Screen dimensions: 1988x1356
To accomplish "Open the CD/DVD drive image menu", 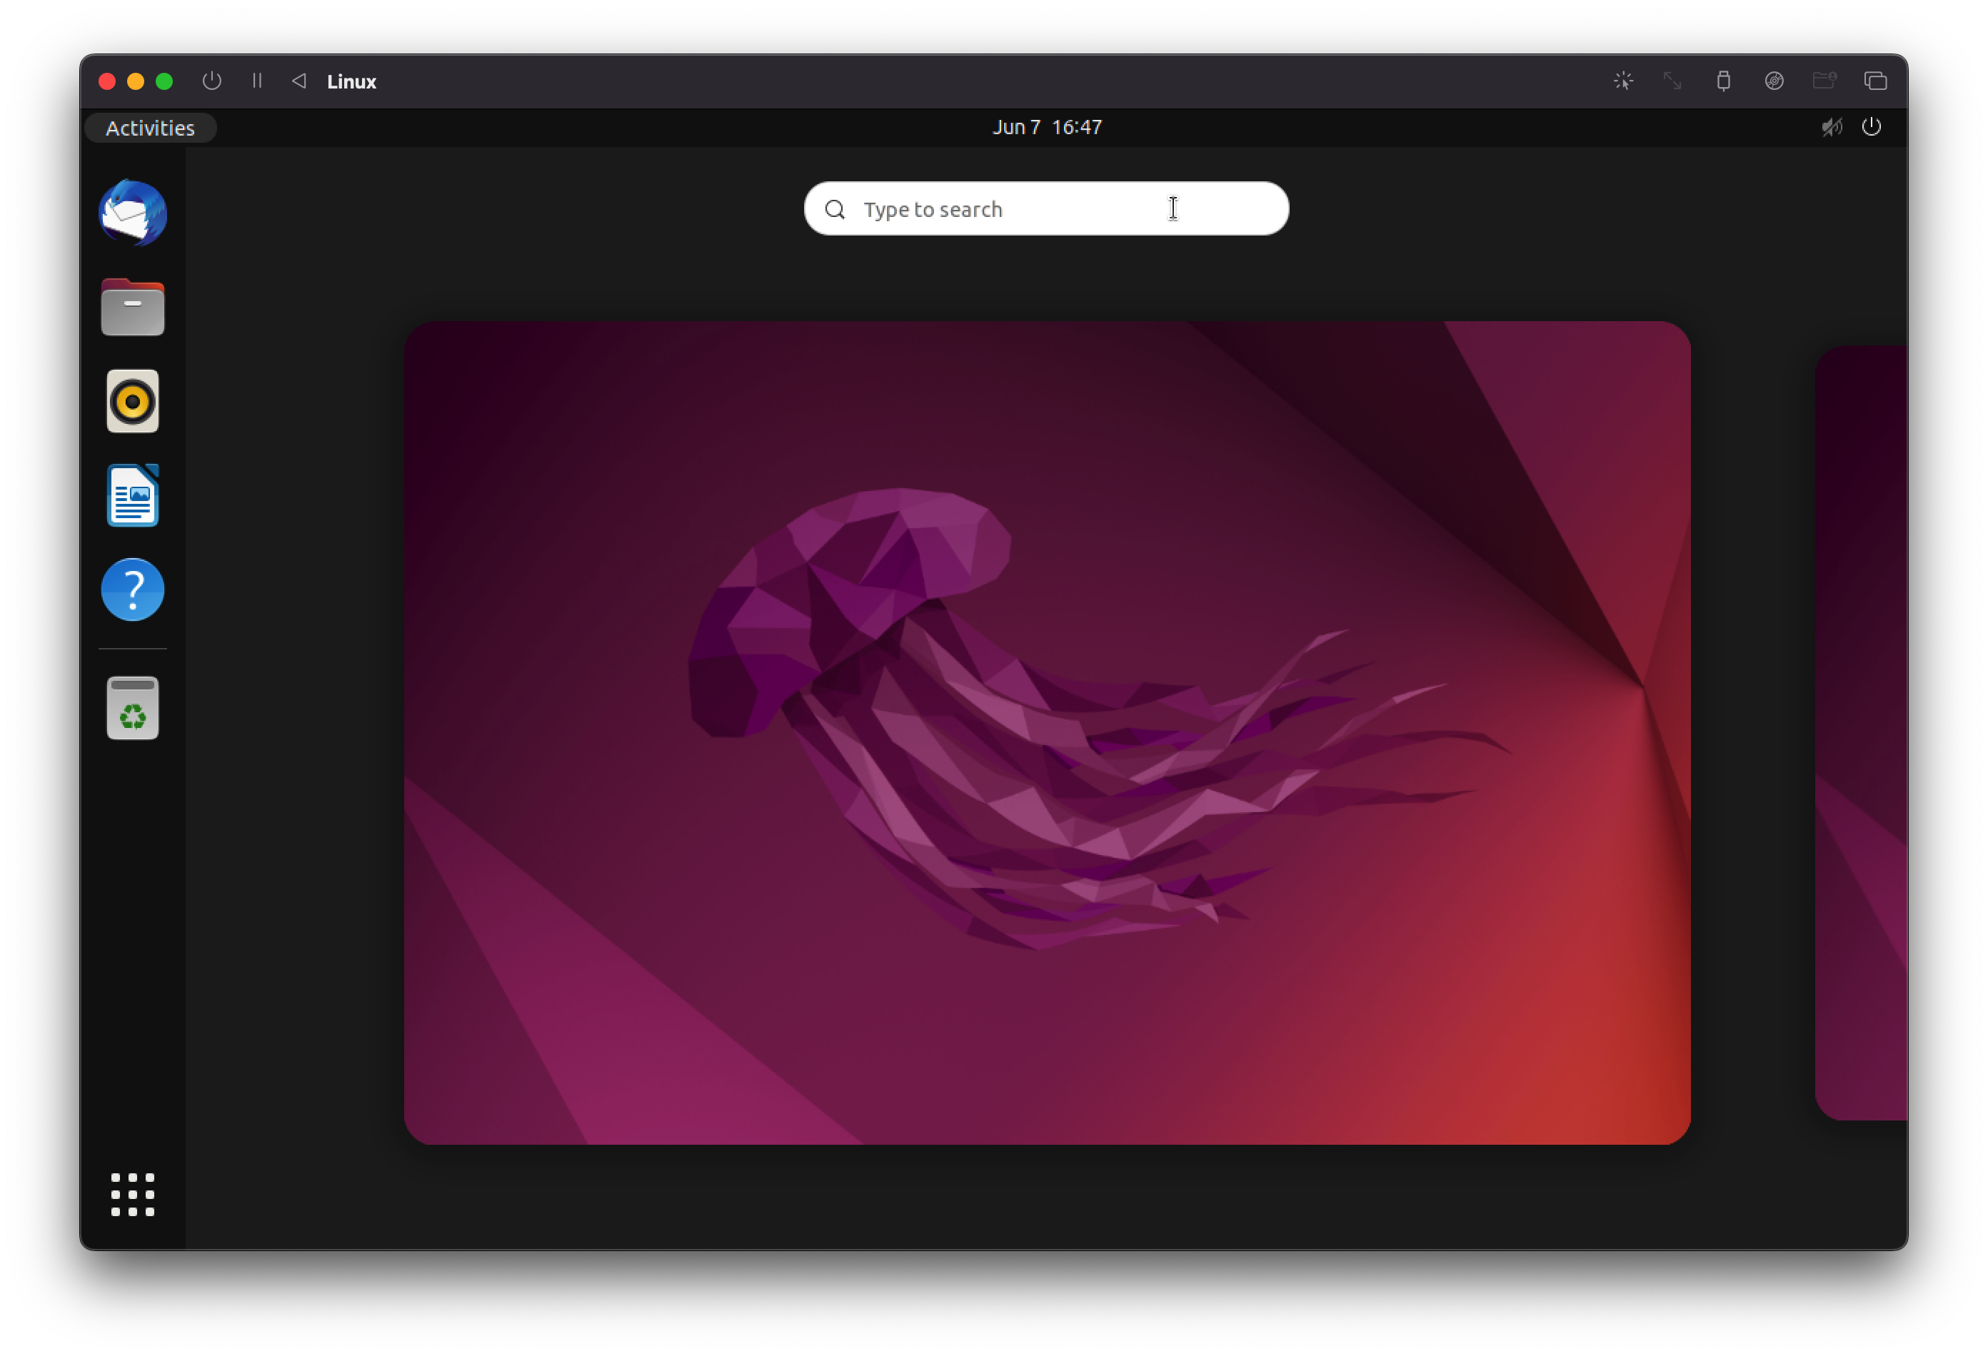I will pos(1773,81).
